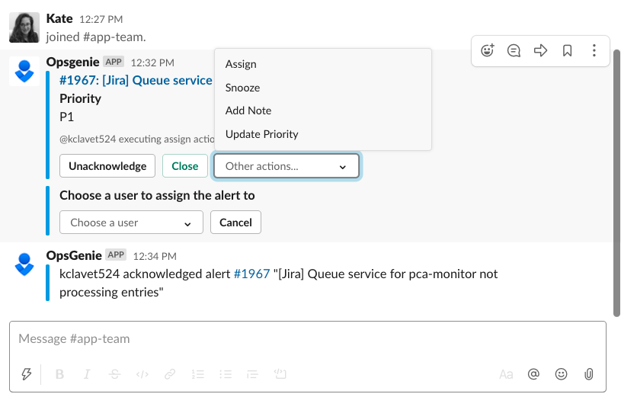Toggle strikethrough text formatting
621x410 pixels.
point(114,374)
